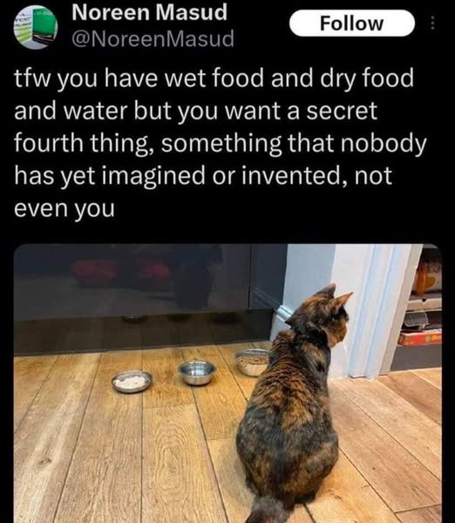
Task: Click the tweet text starting with 'tfw'
Action: pyautogui.click(x=221, y=142)
